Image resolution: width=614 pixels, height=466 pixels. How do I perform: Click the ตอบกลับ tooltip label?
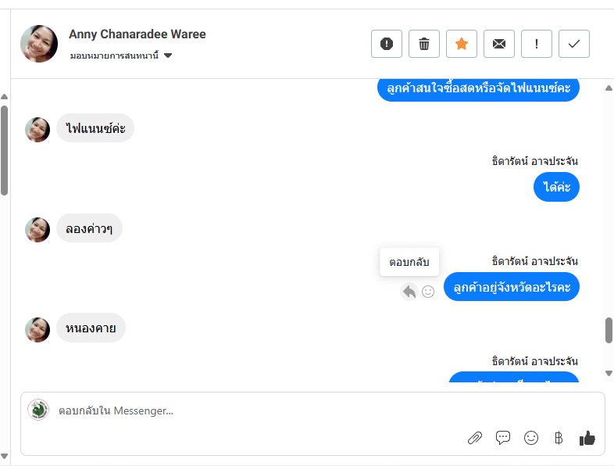(409, 262)
